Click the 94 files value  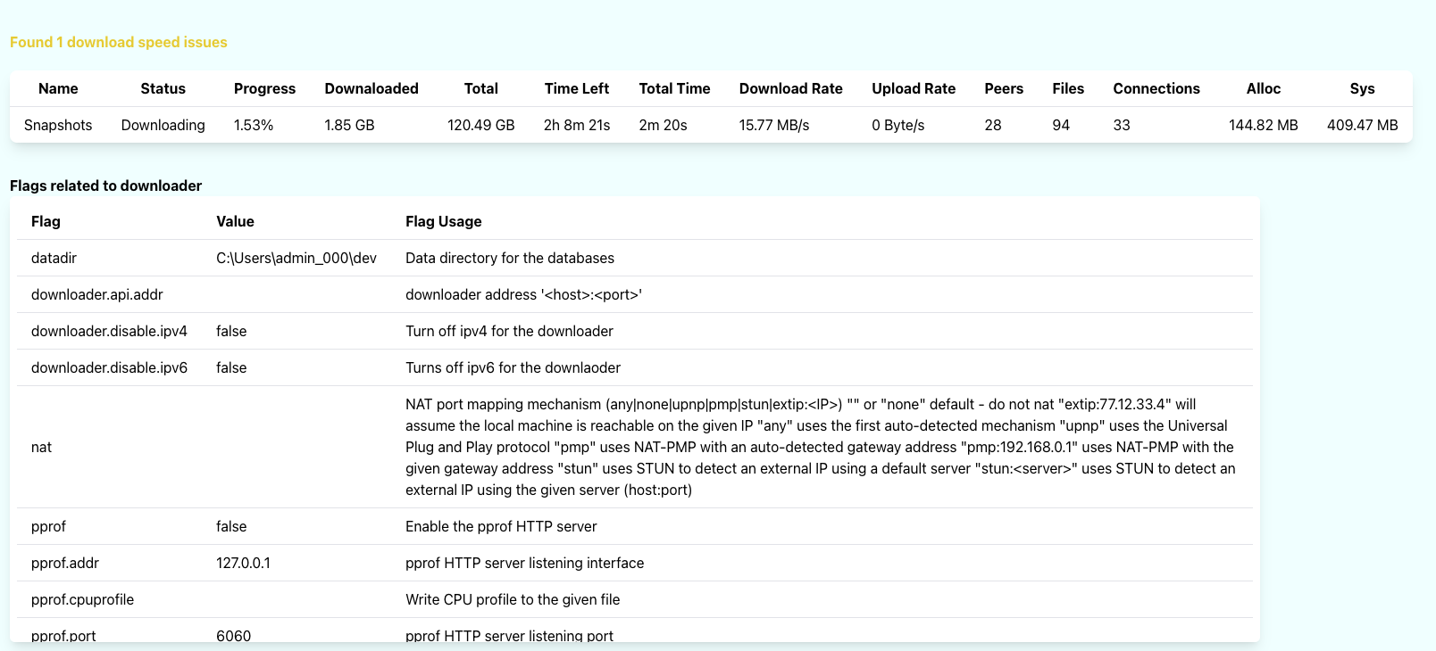click(x=1061, y=125)
